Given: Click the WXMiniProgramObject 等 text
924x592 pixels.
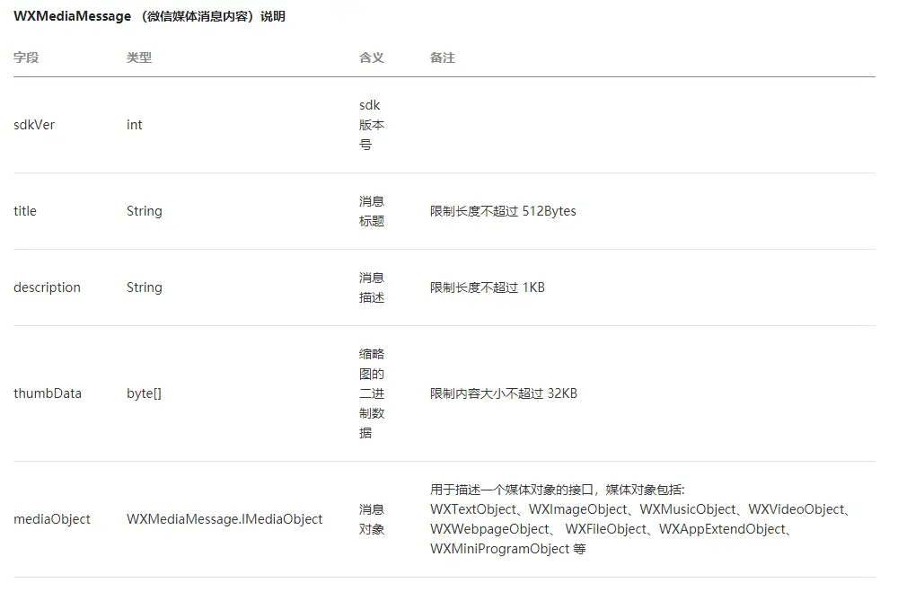Looking at the screenshot, I should [508, 549].
